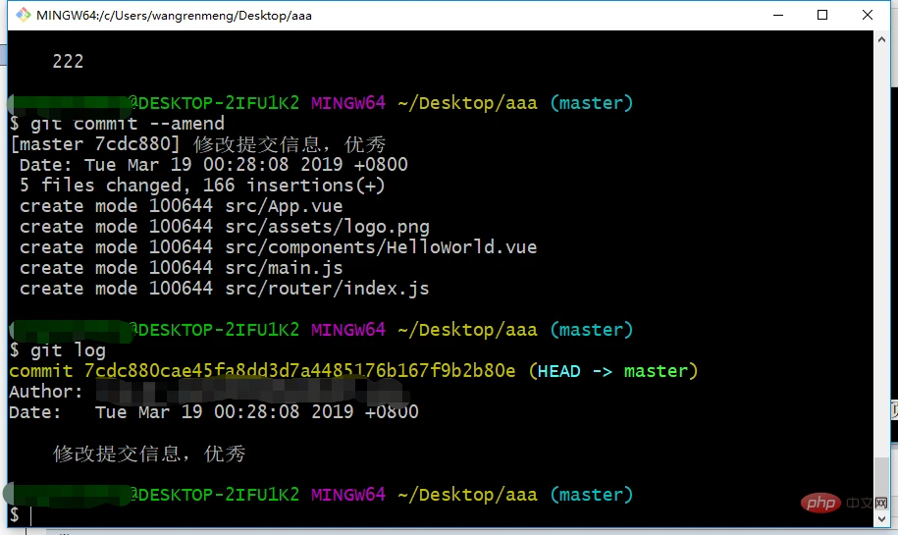
Task: Click the scrollbar up arrow
Action: pos(882,39)
